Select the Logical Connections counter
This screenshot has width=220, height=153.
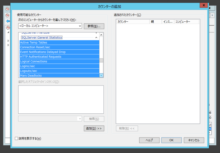[x=59, y=61]
